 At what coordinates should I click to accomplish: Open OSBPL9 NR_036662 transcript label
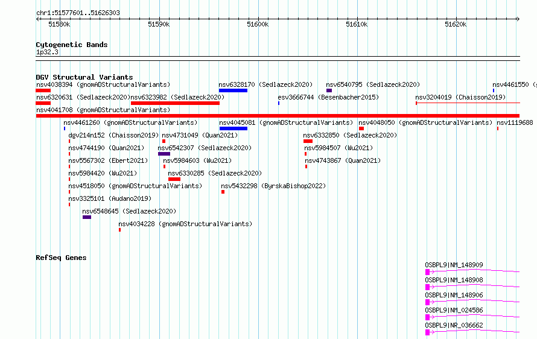(454, 325)
